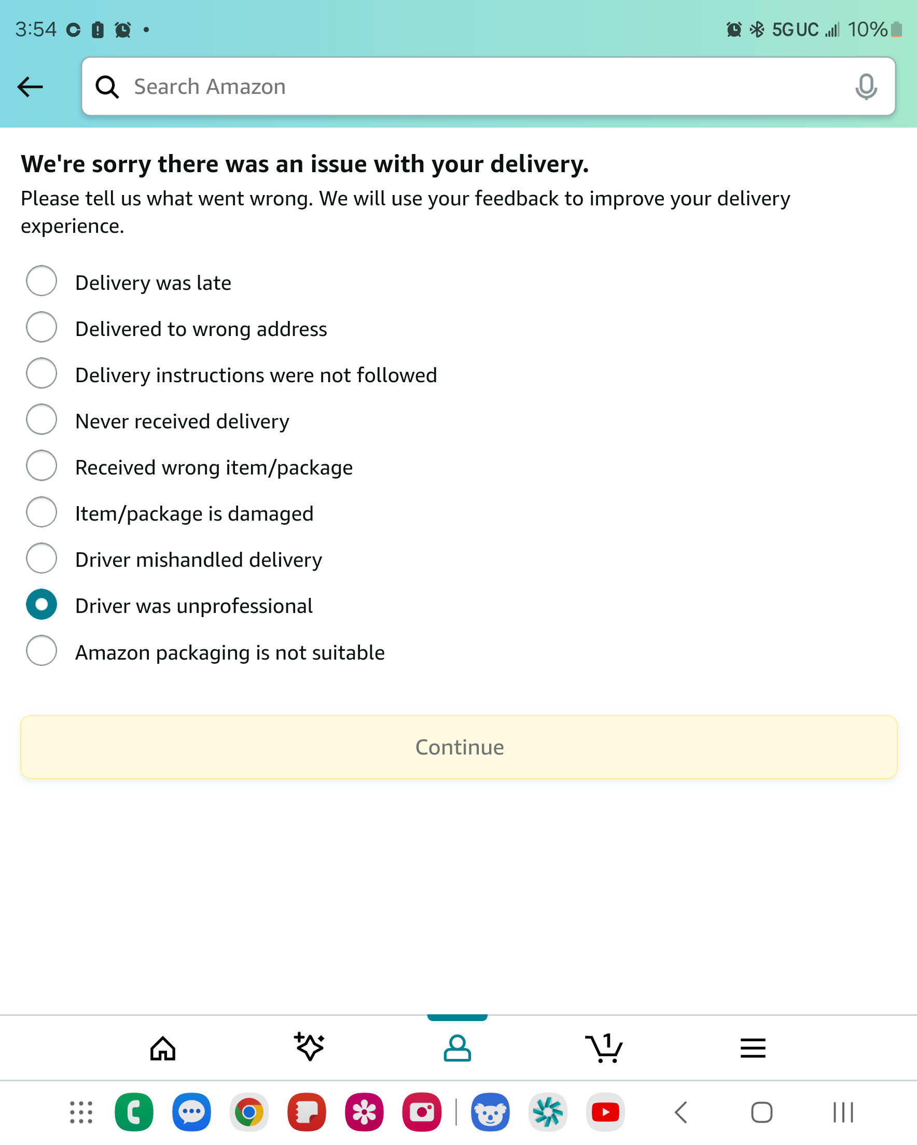Open the hamburger menu tab
The width and height of the screenshot is (917, 1145).
point(752,1048)
